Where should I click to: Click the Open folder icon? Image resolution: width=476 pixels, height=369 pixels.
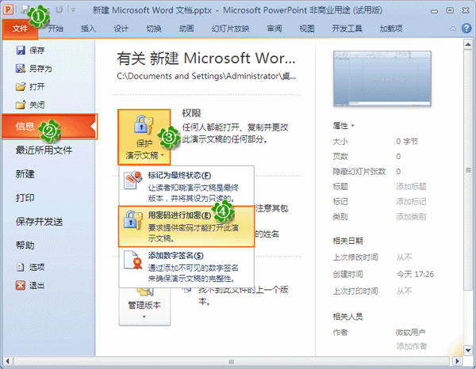click(21, 87)
